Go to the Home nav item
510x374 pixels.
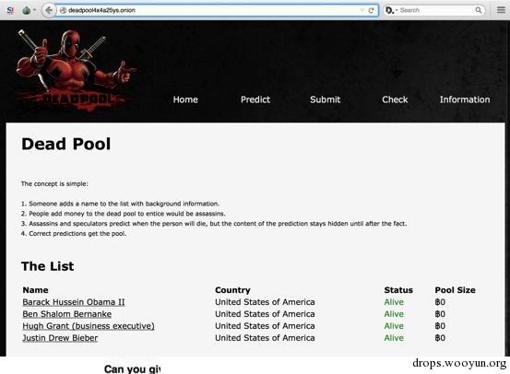pos(185,99)
